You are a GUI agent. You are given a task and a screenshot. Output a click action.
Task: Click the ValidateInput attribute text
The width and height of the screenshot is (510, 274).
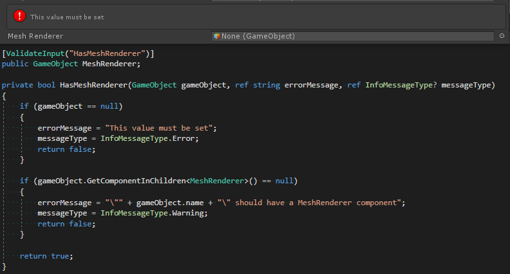(x=35, y=53)
